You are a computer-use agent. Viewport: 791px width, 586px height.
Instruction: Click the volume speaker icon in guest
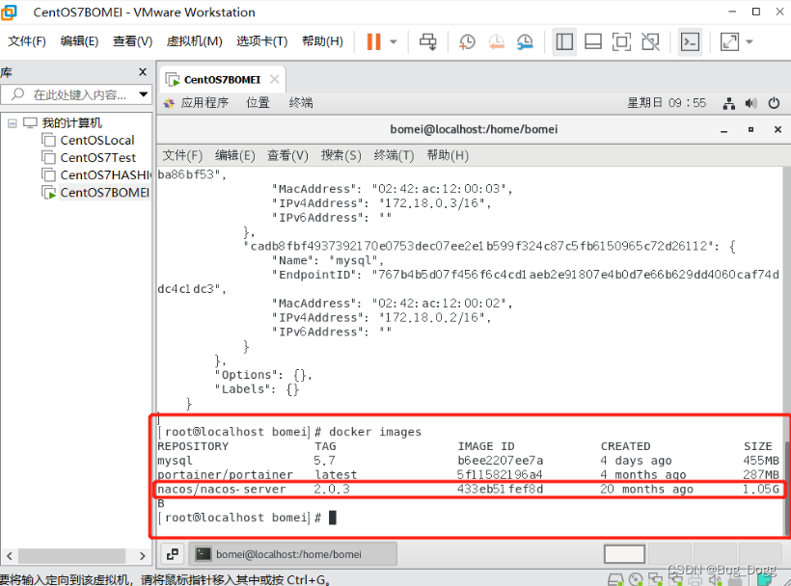coord(751,103)
